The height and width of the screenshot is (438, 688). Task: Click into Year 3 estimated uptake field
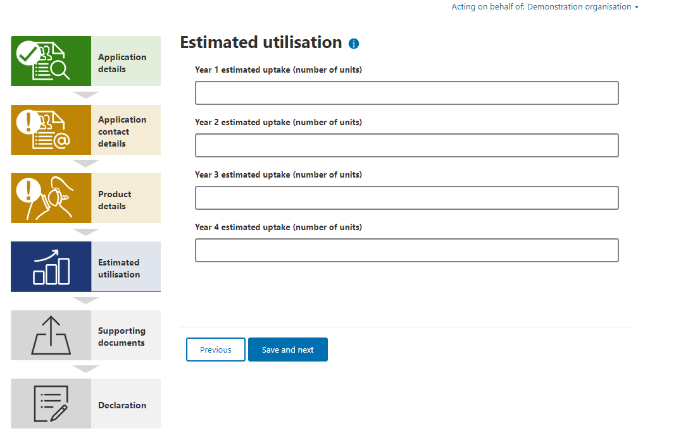point(407,198)
